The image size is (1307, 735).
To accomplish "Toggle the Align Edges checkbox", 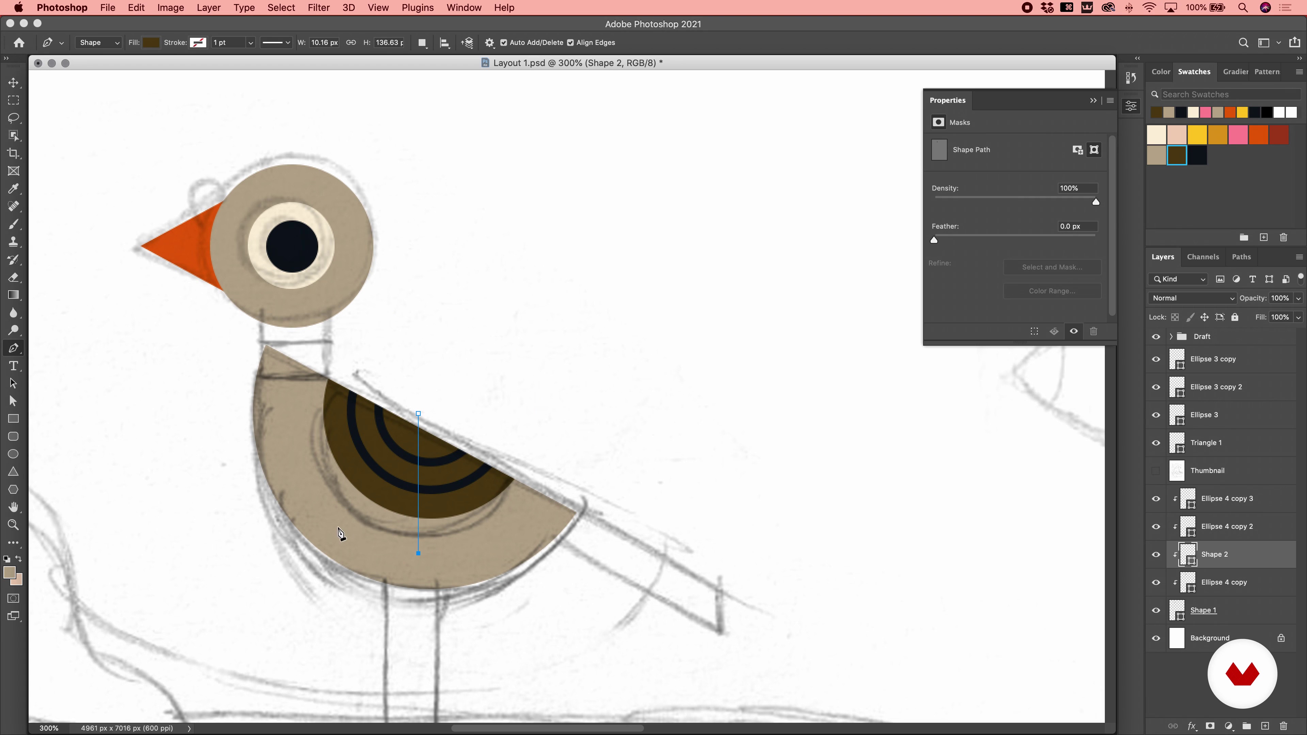I will point(570,43).
